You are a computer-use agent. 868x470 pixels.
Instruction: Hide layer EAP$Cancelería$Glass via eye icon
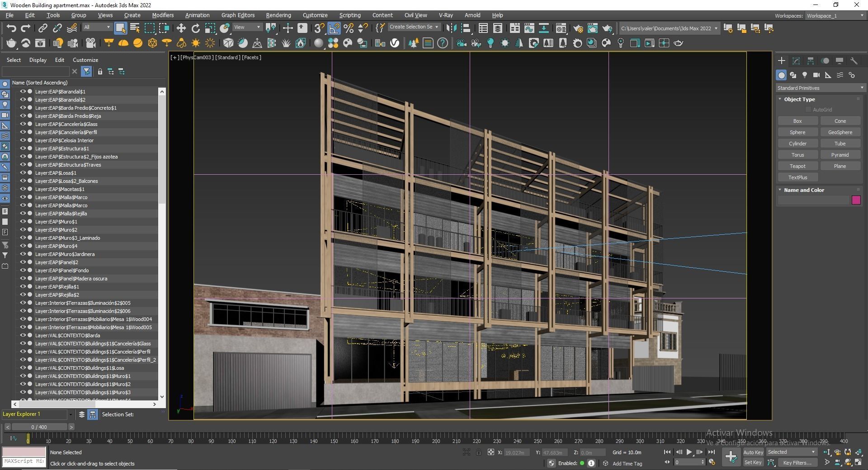23,124
